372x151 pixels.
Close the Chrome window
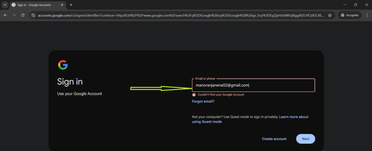pos(367,5)
